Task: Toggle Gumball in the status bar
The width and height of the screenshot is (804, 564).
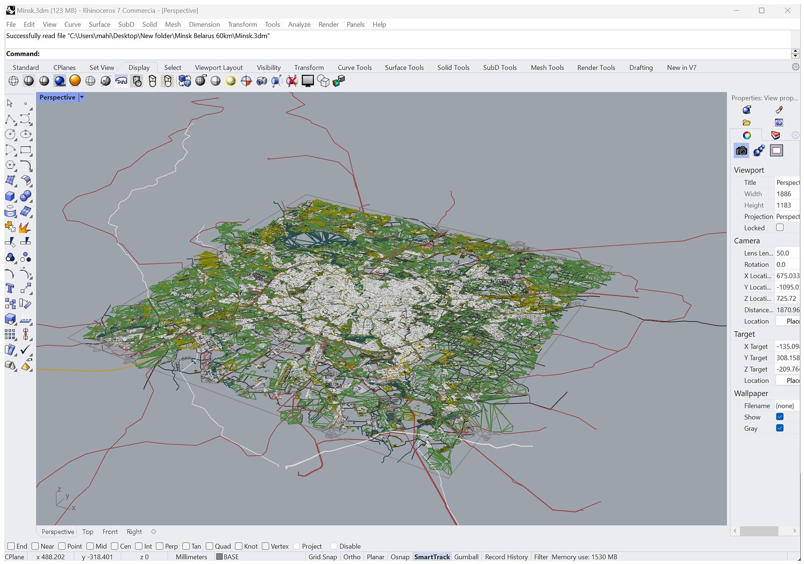Action: pos(466,557)
